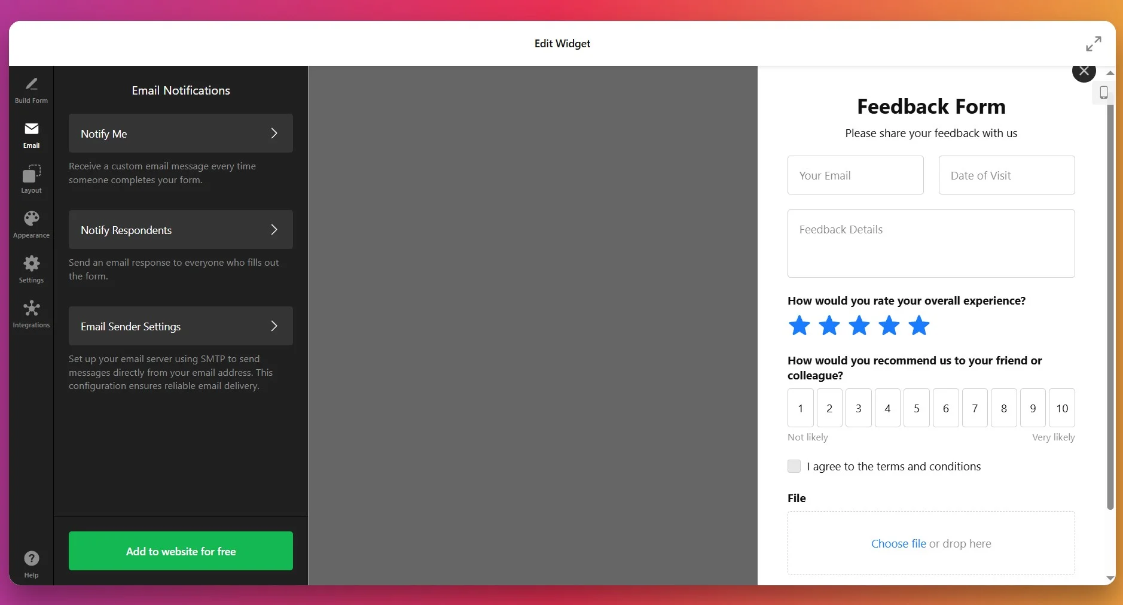Click the Your Email input field
Image resolution: width=1123 pixels, height=605 pixels.
tap(855, 175)
